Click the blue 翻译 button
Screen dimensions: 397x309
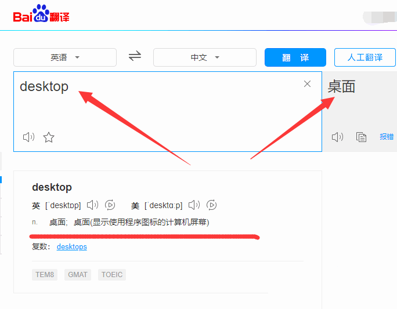(295, 57)
